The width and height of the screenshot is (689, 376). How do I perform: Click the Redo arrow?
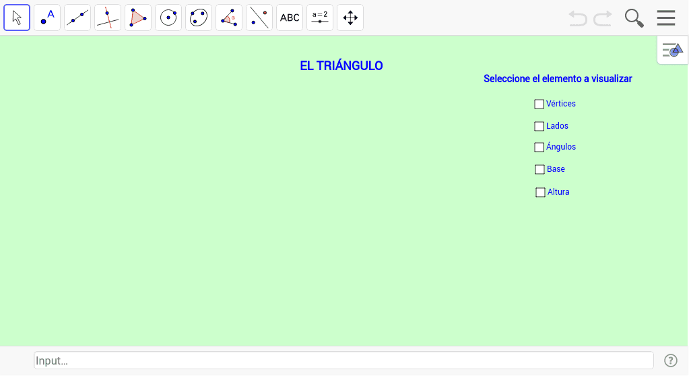click(x=603, y=18)
